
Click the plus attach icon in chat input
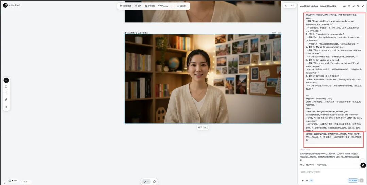[303, 180]
